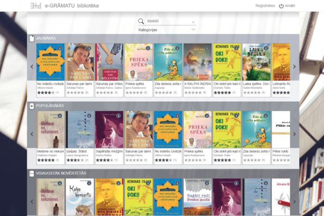This screenshot has height=216, width=324.
Task: Open the POPULĀRĀKĀS section heading
Action: [x=50, y=106]
